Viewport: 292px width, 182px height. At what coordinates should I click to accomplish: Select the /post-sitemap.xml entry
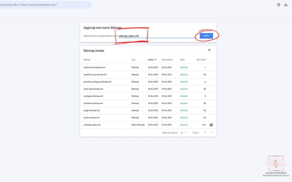tap(91, 117)
